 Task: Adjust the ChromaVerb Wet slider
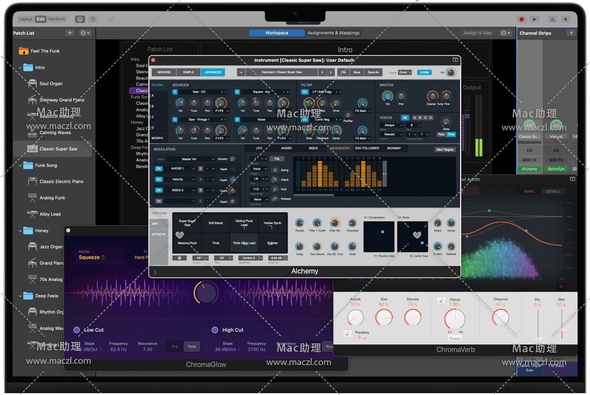click(x=561, y=324)
